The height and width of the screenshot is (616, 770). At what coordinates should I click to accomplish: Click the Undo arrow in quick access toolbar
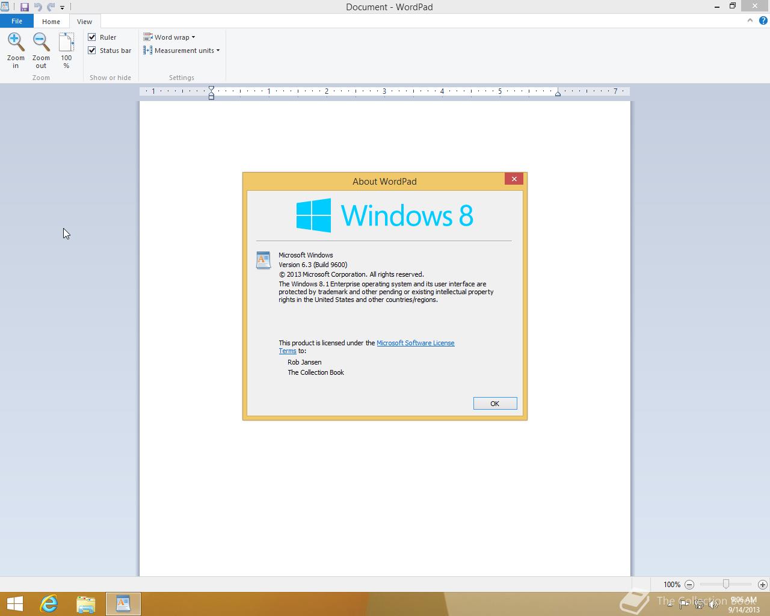point(38,7)
